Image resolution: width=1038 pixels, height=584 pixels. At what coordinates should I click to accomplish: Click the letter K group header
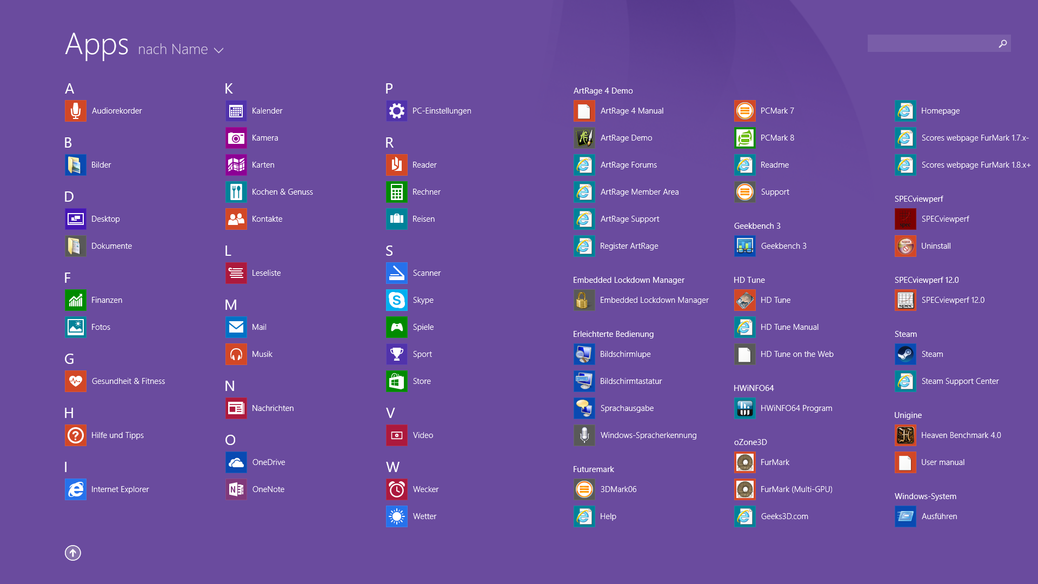[x=229, y=89]
